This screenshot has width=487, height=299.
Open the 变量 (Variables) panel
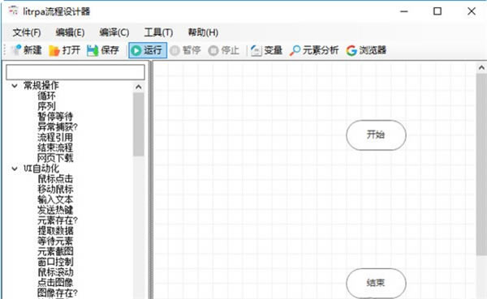coord(266,50)
